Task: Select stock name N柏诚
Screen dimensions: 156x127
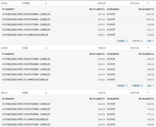Action: [25, 93]
